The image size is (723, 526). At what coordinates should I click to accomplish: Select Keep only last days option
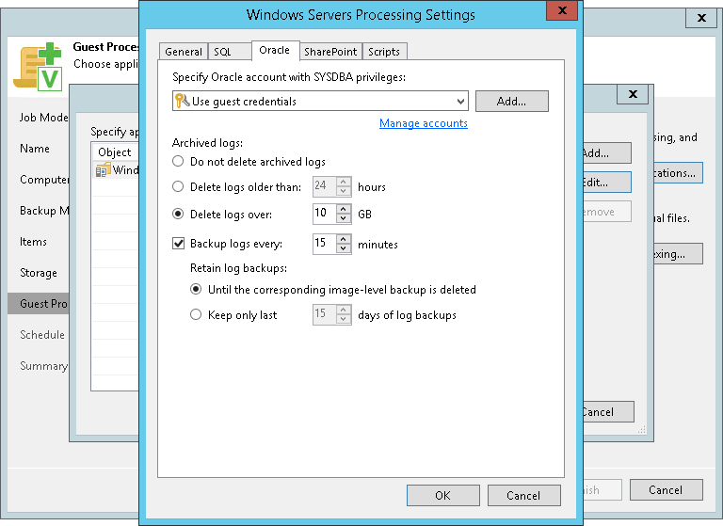[196, 314]
